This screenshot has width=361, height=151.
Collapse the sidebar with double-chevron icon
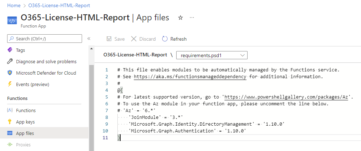tap(89, 39)
